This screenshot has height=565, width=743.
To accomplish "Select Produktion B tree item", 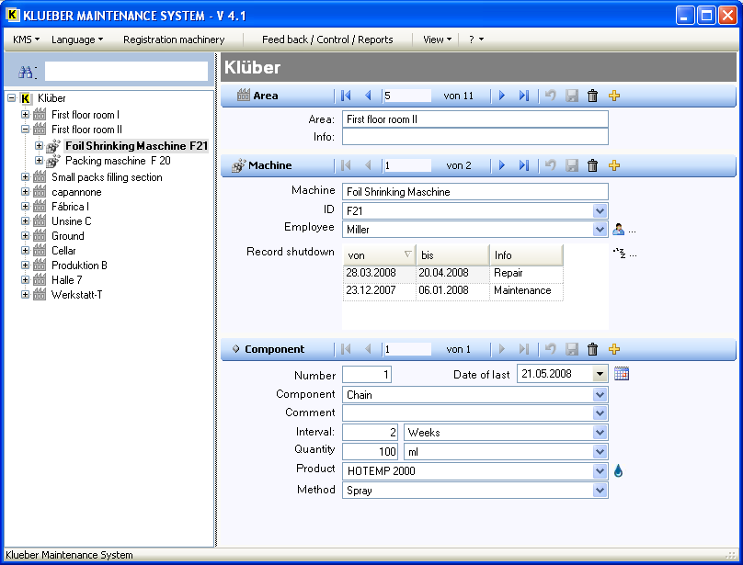I will [x=79, y=266].
